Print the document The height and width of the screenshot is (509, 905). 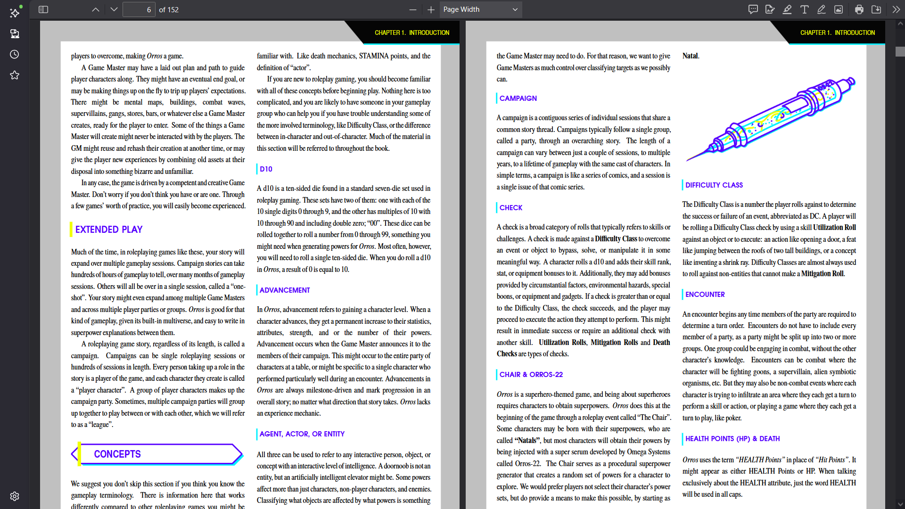tap(859, 9)
